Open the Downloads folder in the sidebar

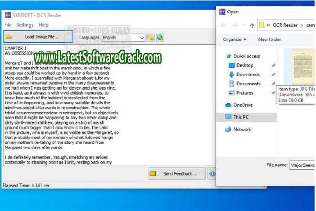click(248, 74)
